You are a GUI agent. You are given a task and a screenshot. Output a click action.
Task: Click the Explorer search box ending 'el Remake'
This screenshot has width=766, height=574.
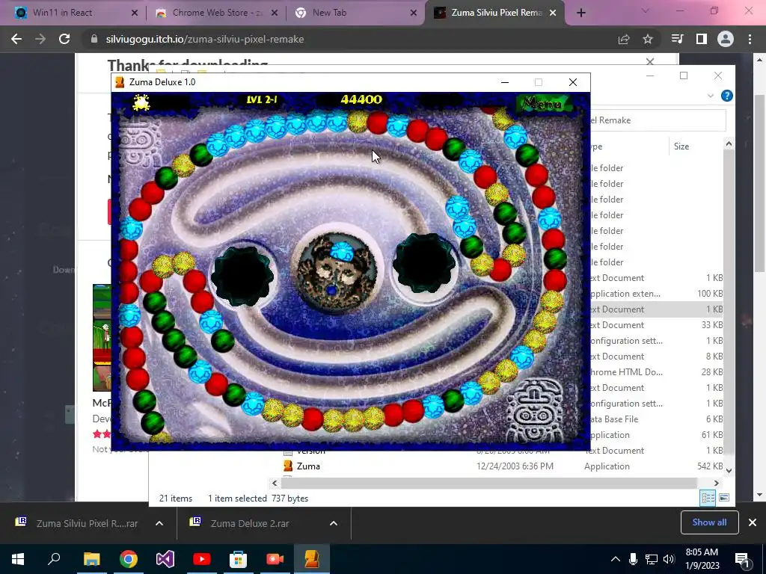[x=657, y=120]
